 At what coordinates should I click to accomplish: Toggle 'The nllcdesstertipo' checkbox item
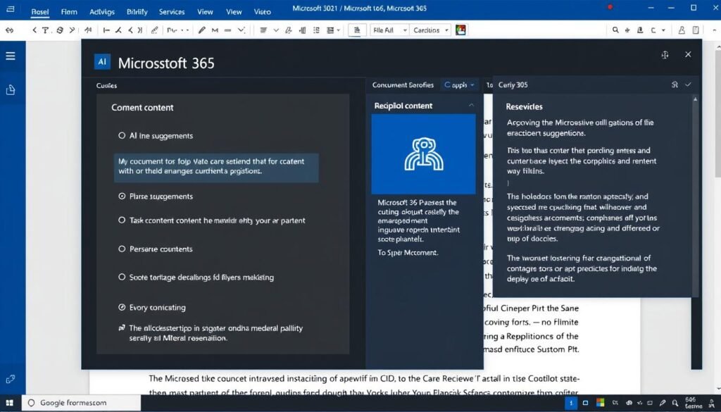click(121, 328)
